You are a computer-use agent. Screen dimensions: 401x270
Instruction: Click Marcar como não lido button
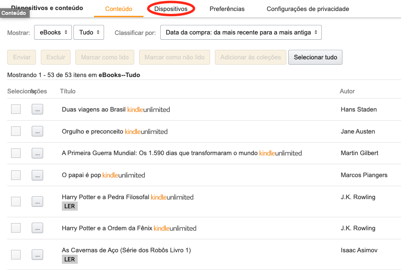click(175, 57)
